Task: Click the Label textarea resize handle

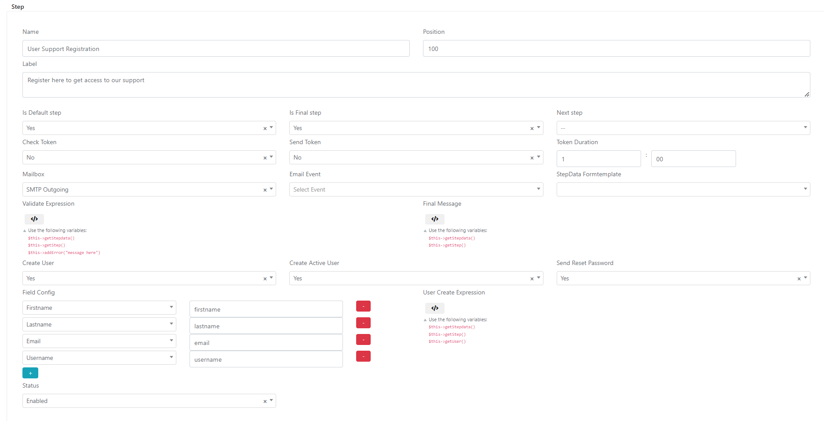Action: [x=807, y=94]
